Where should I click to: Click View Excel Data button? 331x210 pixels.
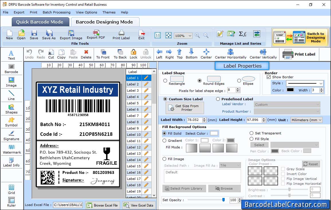(x=138, y=205)
